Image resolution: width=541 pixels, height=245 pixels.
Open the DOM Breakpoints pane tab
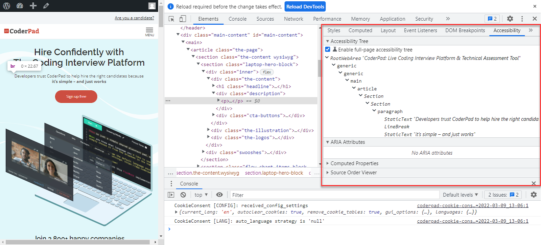465,30
